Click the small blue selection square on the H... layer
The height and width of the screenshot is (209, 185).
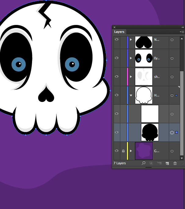coord(176,95)
